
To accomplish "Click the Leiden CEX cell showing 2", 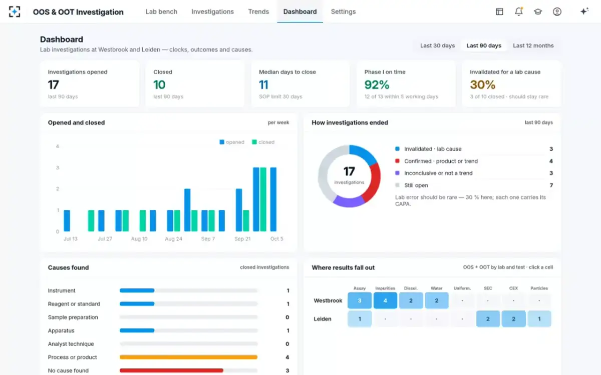I will click(x=513, y=319).
